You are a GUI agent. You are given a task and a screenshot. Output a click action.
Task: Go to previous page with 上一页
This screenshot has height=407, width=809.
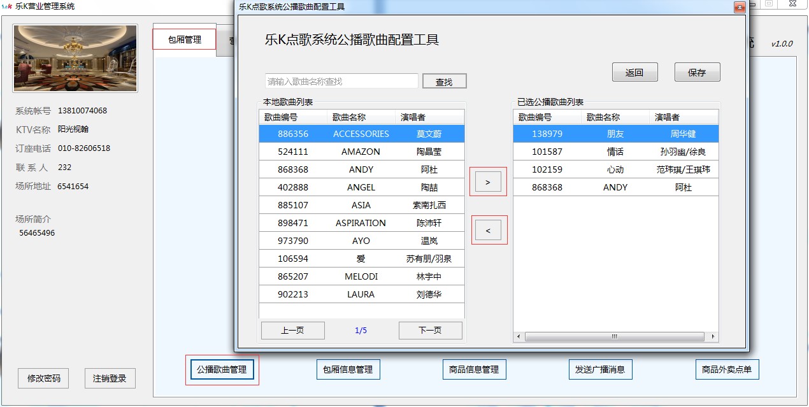(x=292, y=331)
